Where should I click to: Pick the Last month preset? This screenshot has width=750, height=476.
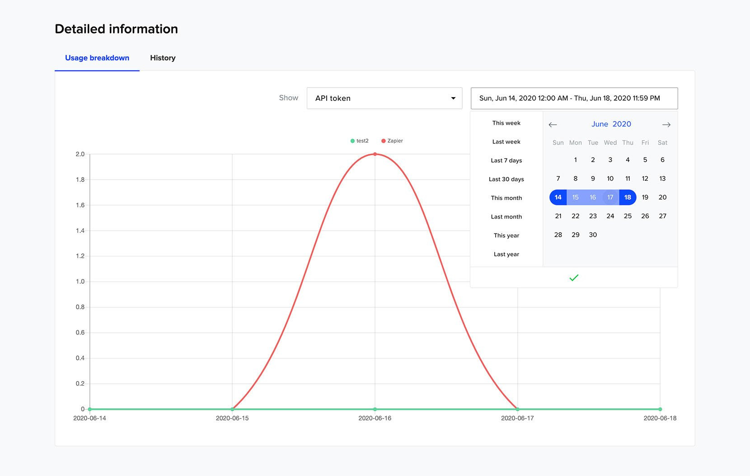point(506,217)
